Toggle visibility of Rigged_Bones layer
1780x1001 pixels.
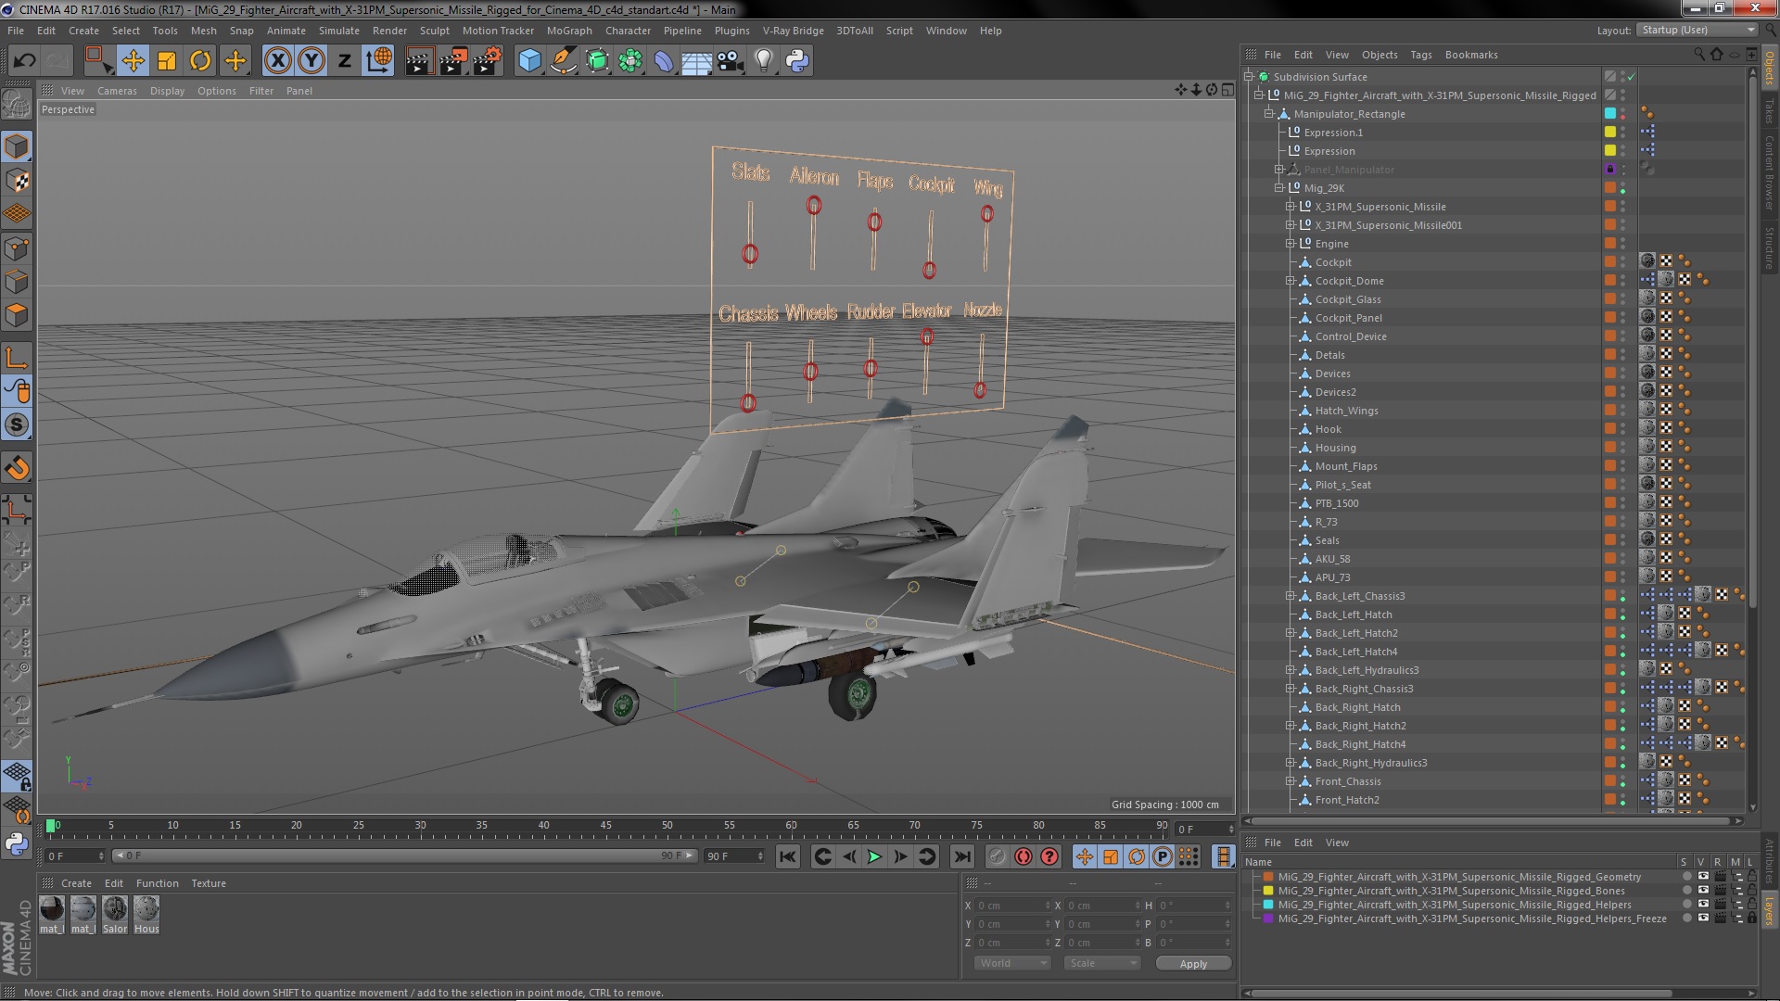[x=1703, y=890]
